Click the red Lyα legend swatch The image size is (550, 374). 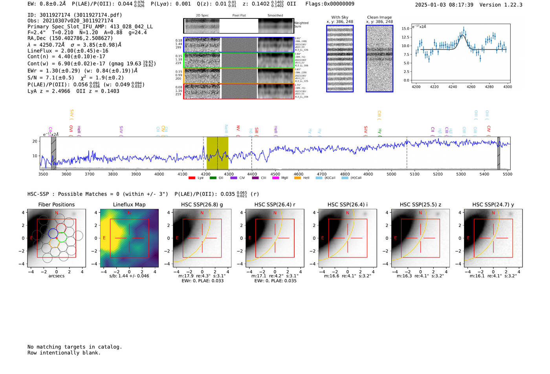[x=192, y=178]
